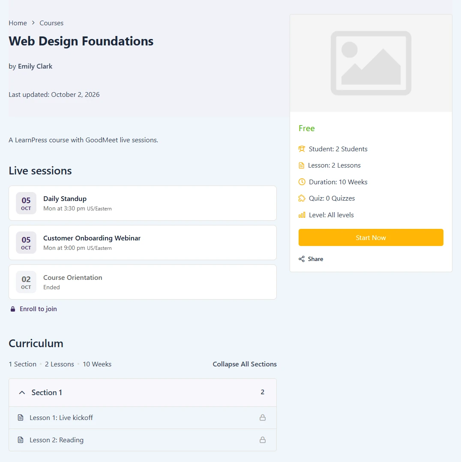Click the 10 Weeks curriculum summary text
The height and width of the screenshot is (462, 461).
click(x=97, y=364)
